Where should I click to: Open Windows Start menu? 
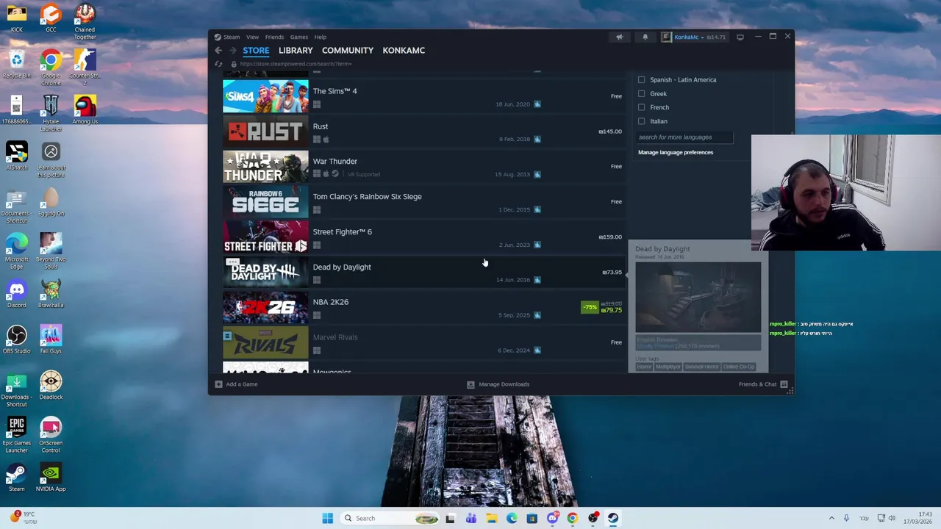tap(327, 518)
